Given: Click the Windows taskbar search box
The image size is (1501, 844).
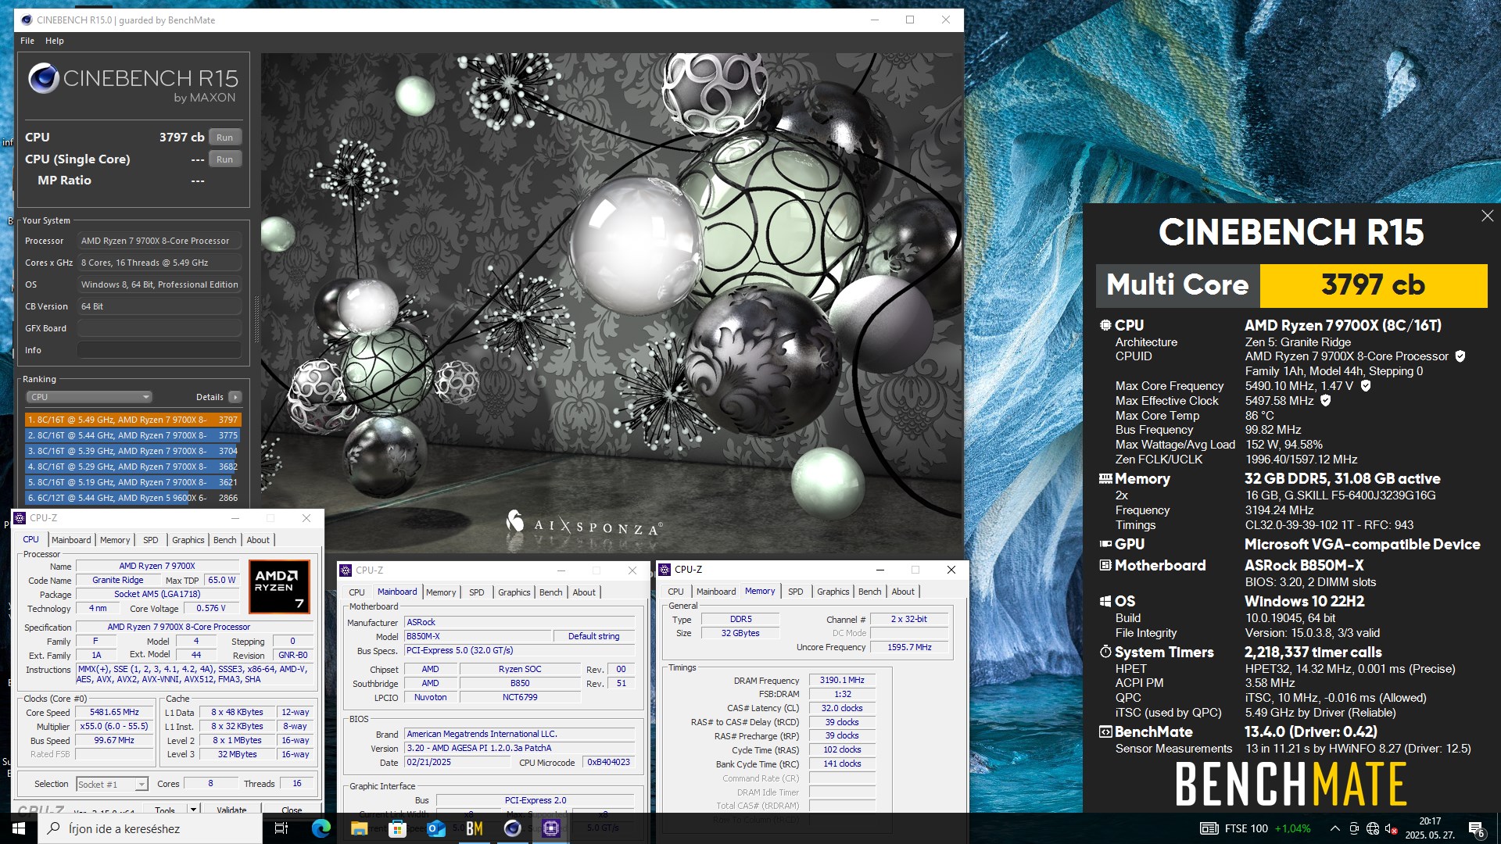Looking at the screenshot, I should 150,828.
